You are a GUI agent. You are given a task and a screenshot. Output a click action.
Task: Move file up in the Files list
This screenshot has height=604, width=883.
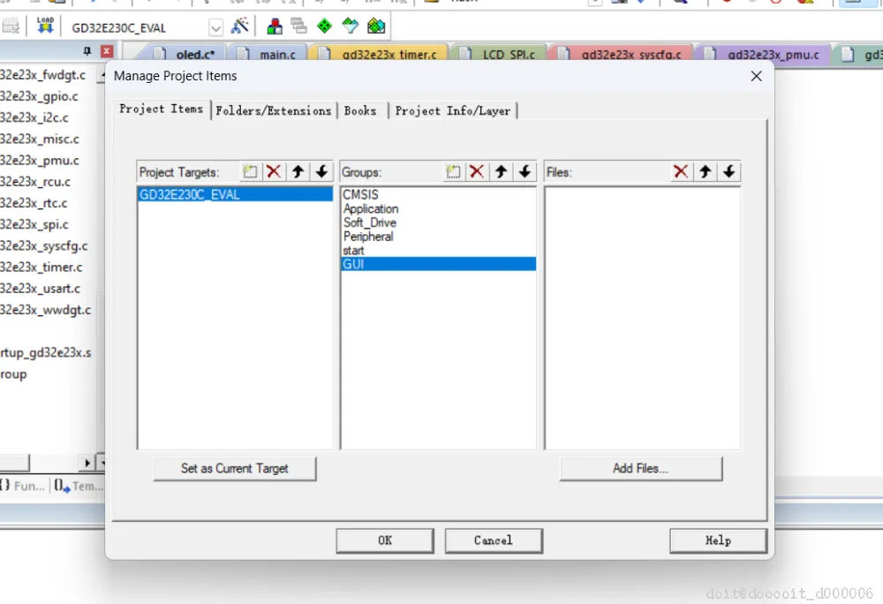pyautogui.click(x=705, y=171)
